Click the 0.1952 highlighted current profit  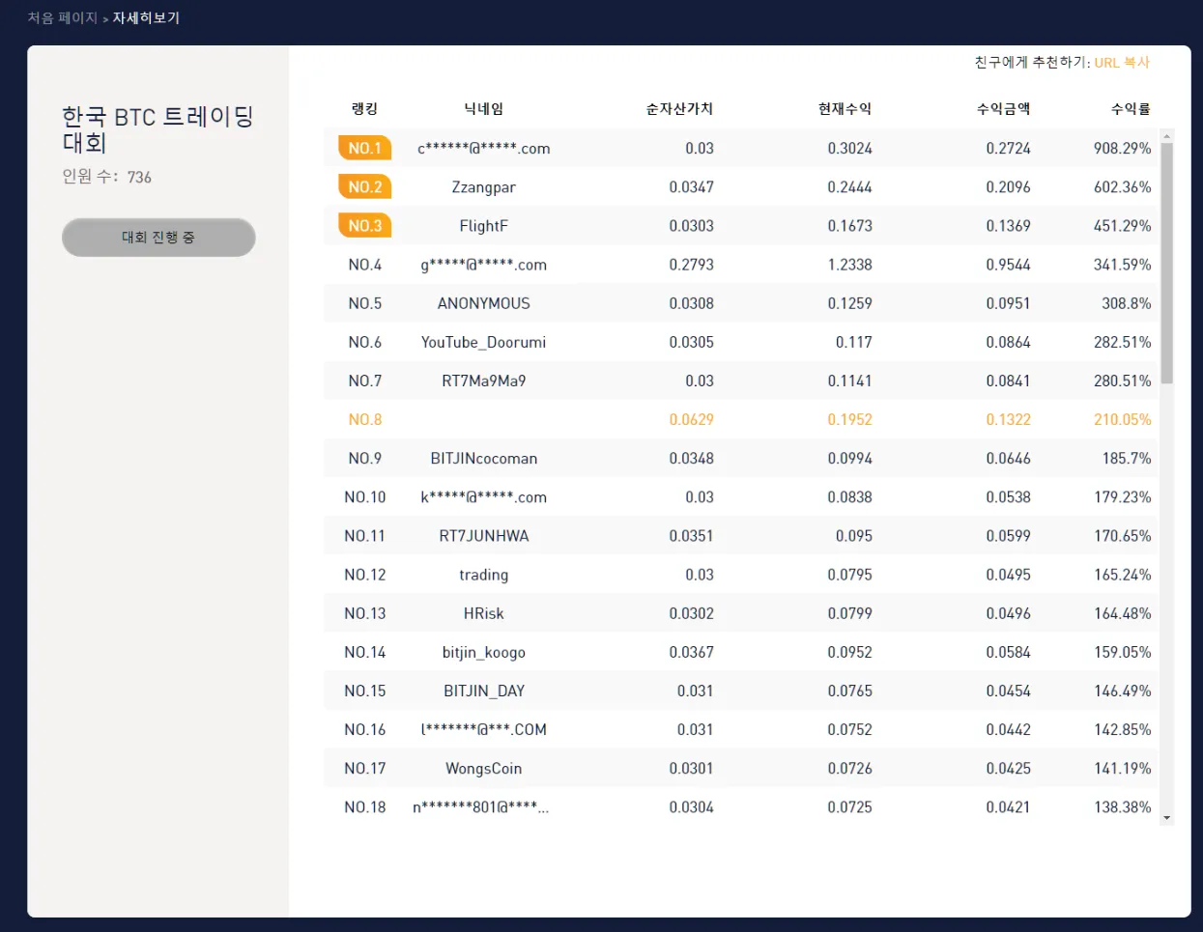[x=849, y=419]
